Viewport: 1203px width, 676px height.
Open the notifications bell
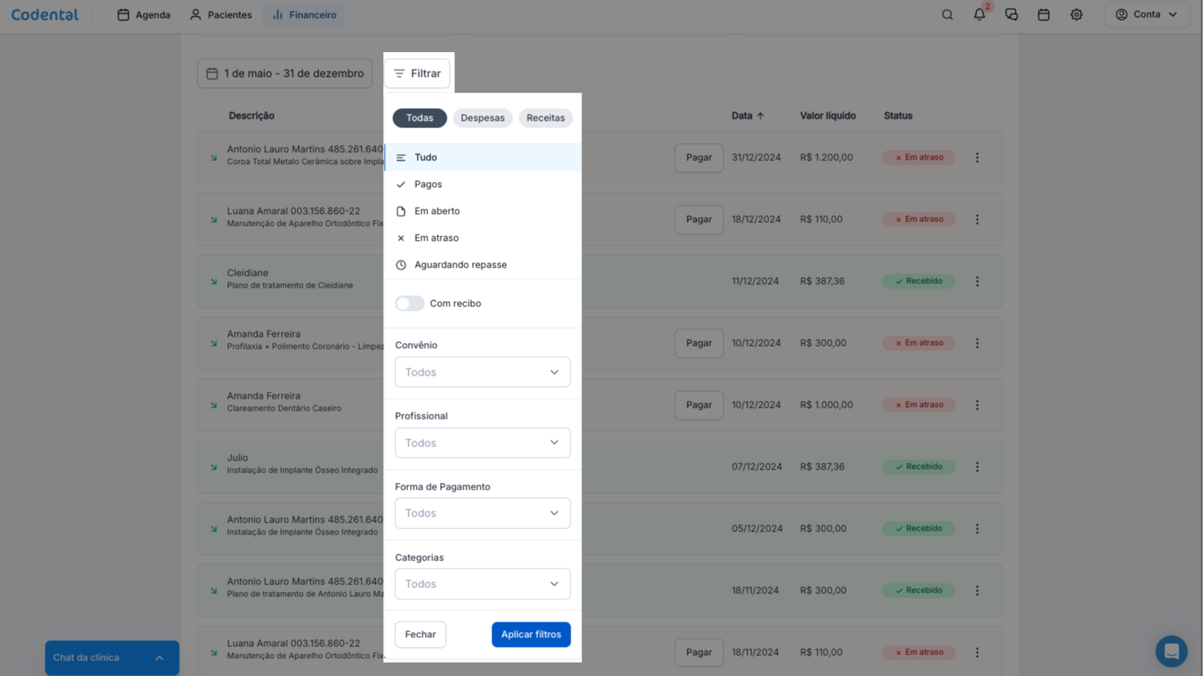pyautogui.click(x=979, y=15)
